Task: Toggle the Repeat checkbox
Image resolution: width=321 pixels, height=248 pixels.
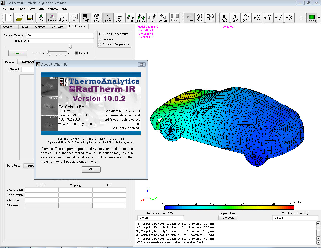Action: pos(77,53)
